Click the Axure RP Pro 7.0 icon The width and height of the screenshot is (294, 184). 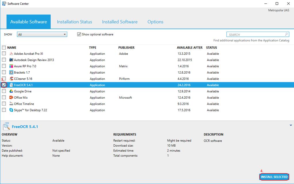coord(11,66)
